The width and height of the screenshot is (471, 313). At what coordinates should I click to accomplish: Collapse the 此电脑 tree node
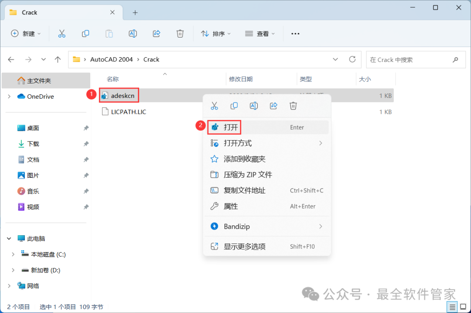coord(9,238)
